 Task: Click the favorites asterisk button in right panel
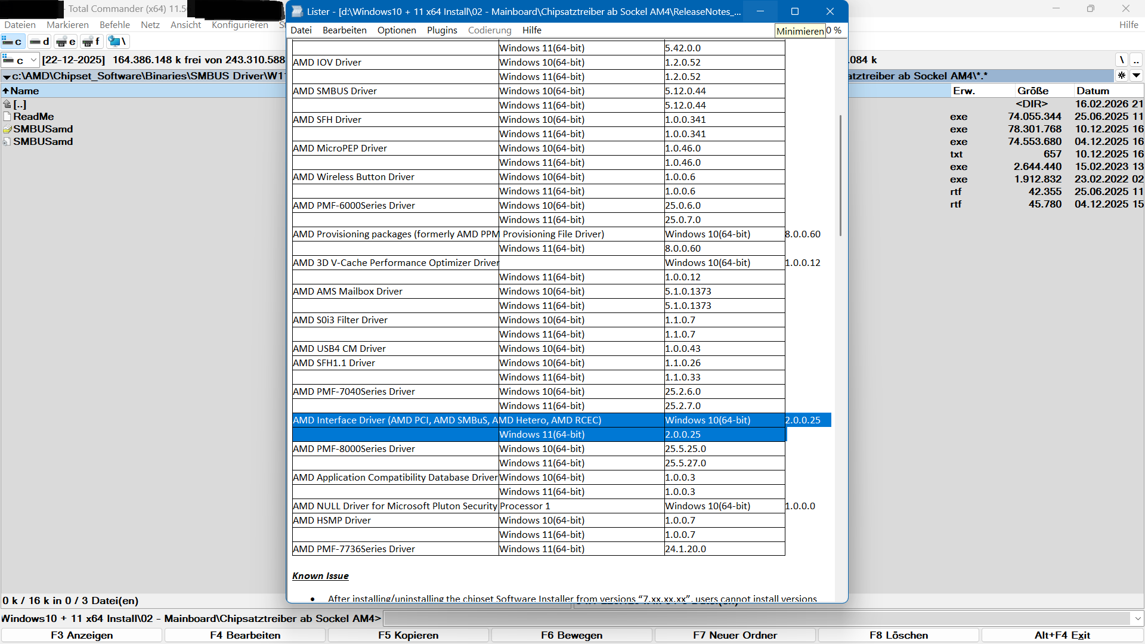pyautogui.click(x=1122, y=76)
